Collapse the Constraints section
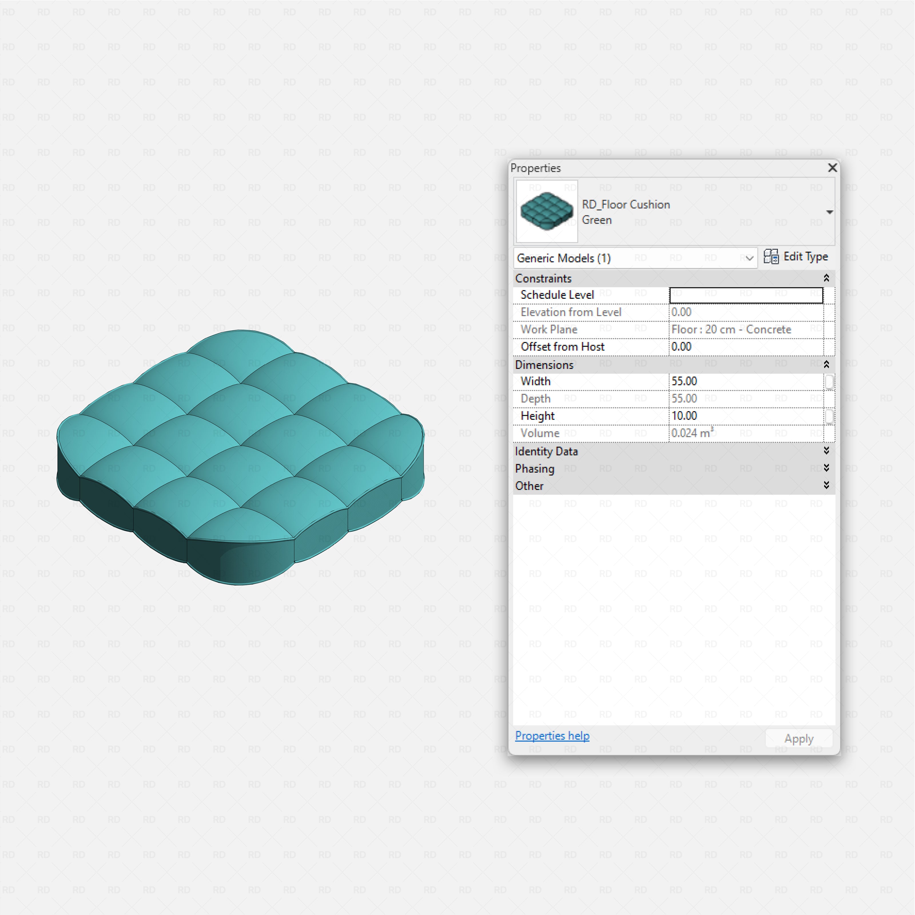Screen dimensions: 915x915 826,278
